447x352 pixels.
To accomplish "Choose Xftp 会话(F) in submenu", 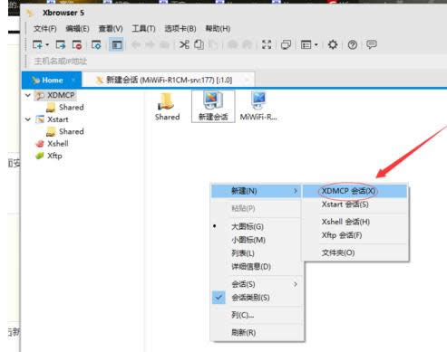I will point(355,235).
